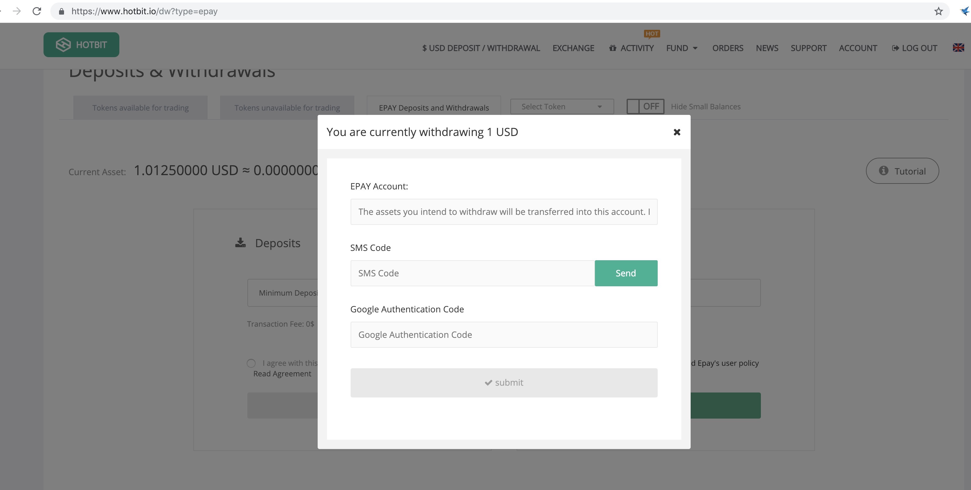Go to the Exchange page
Screen dimensions: 971x490
[x=573, y=48]
